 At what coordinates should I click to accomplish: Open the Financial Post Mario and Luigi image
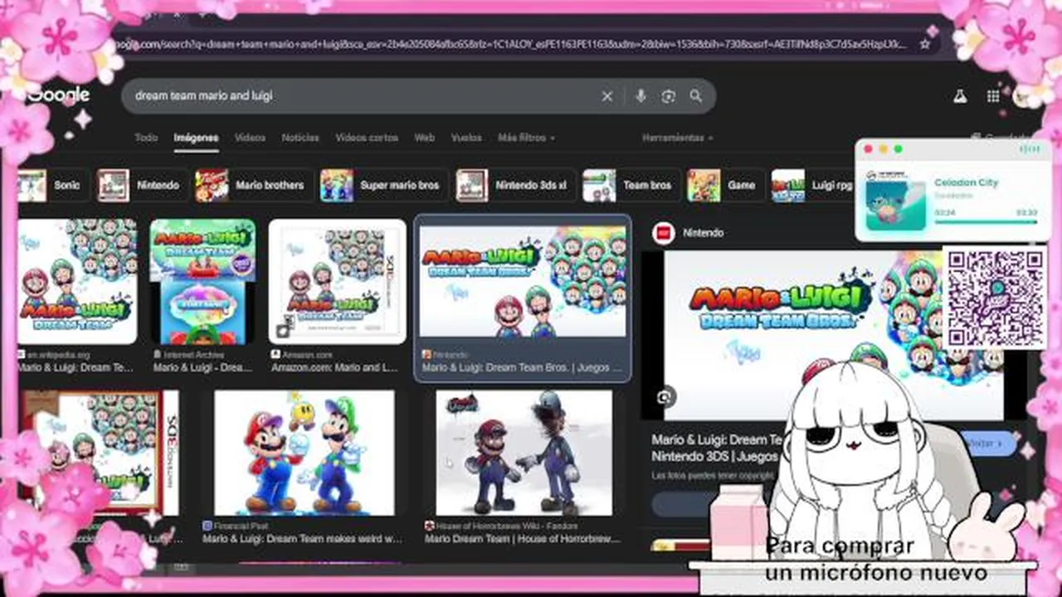304,453
